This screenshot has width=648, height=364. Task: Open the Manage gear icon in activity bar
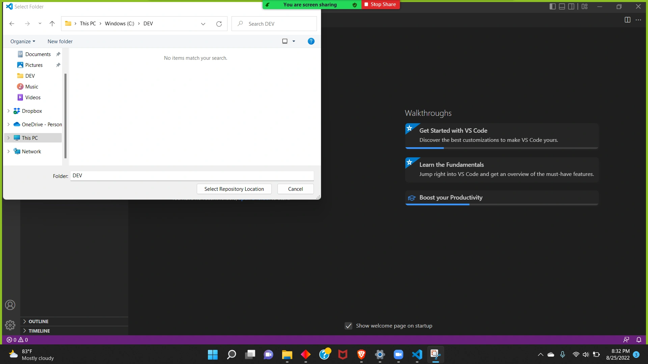[10, 325]
